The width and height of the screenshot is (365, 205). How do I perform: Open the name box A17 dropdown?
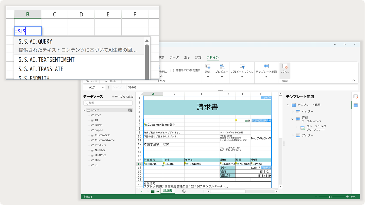[103, 88]
